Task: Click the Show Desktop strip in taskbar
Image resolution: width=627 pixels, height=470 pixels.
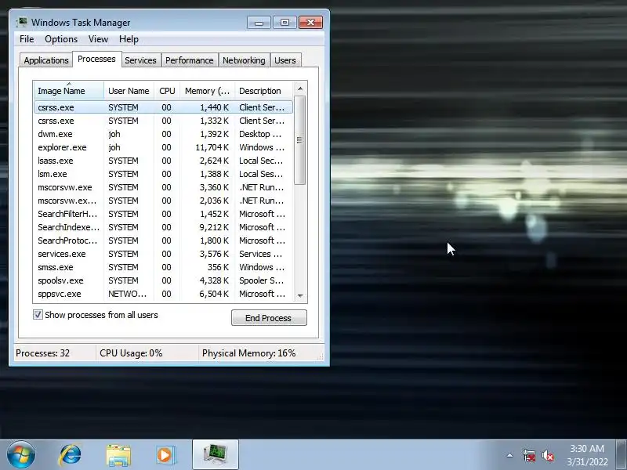Action: 622,455
